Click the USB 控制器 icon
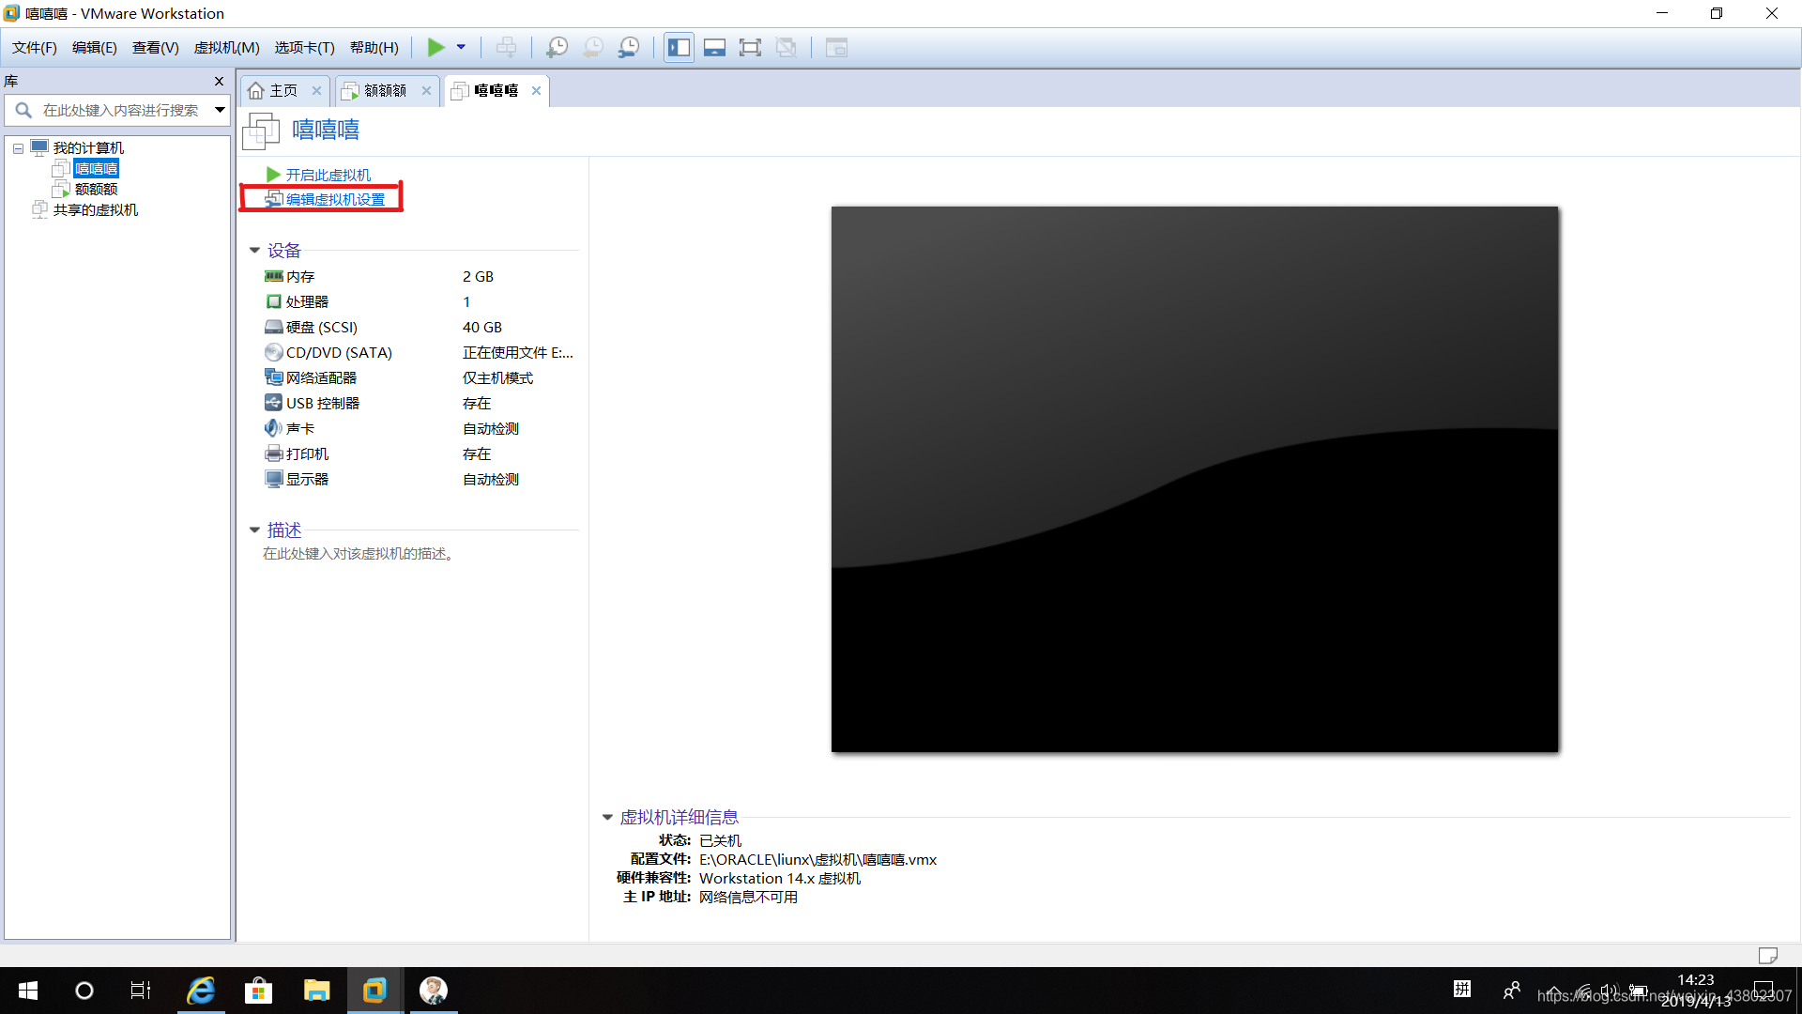The image size is (1802, 1014). coord(273,404)
